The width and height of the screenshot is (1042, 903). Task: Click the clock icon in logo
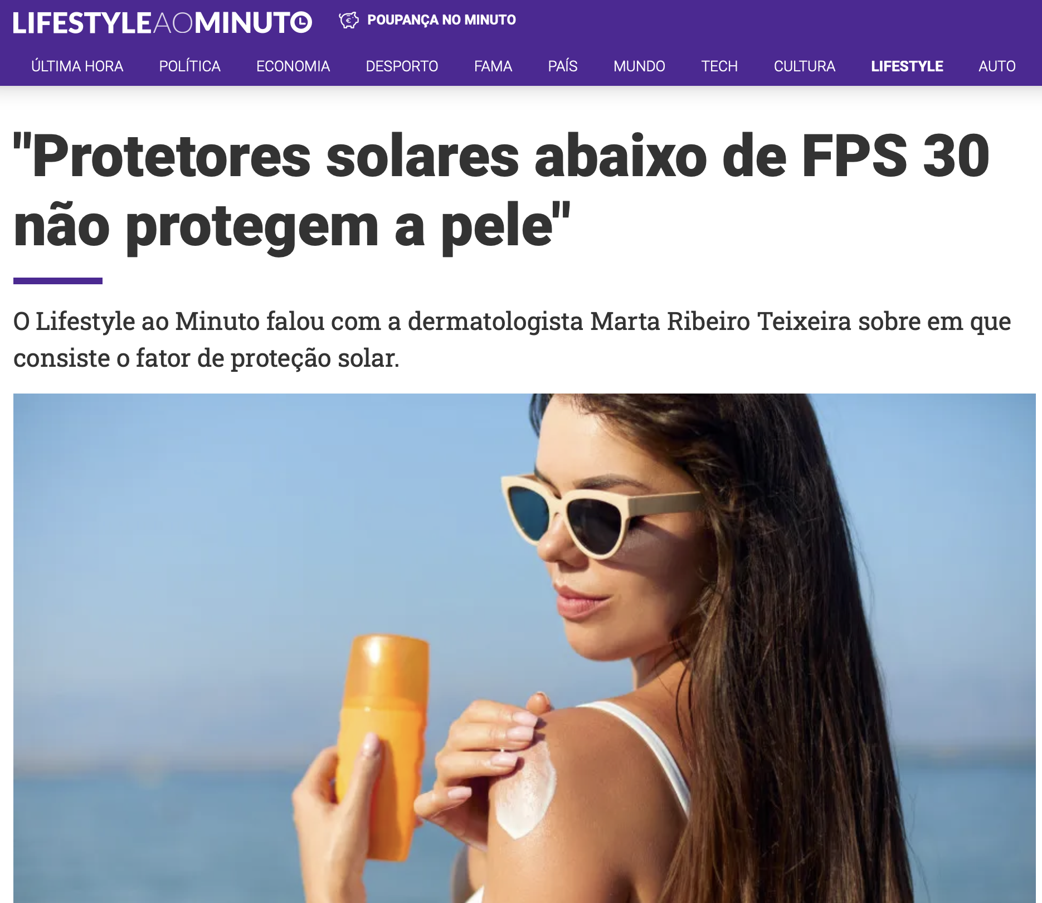pyautogui.click(x=301, y=23)
